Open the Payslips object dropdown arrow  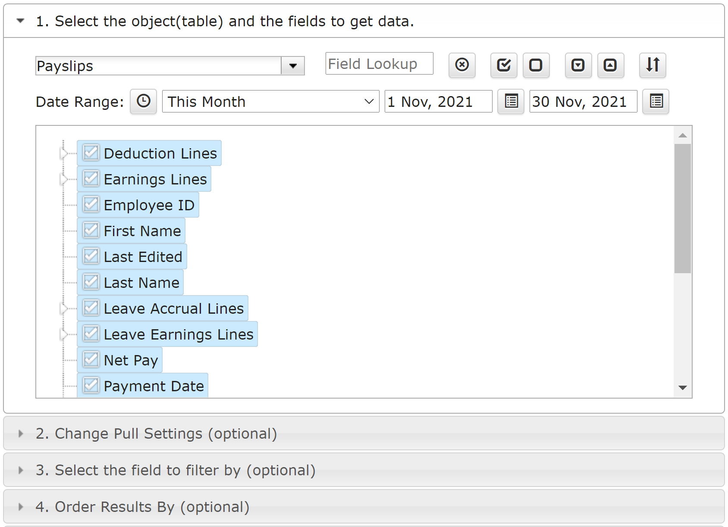[293, 66]
